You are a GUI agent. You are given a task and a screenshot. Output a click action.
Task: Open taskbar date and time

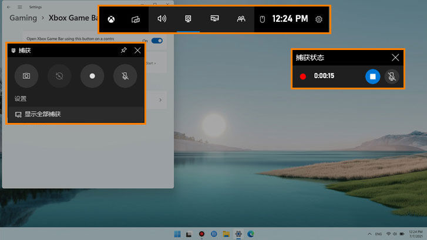click(416, 234)
